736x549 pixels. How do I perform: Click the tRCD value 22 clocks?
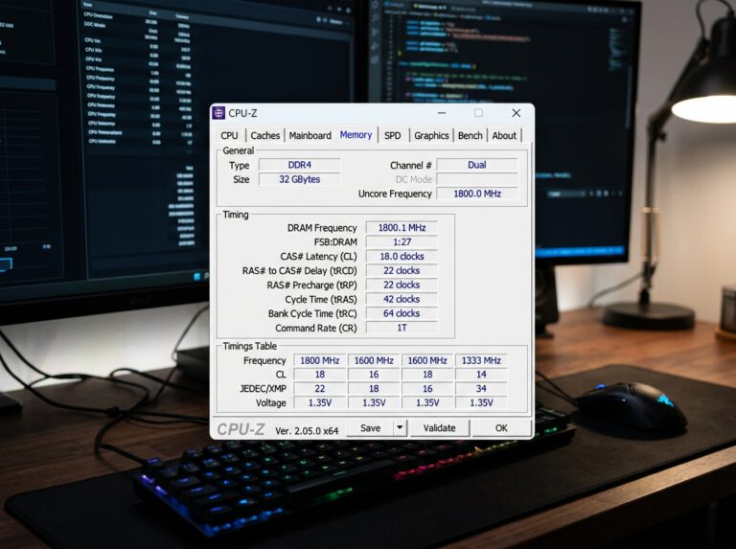tap(402, 271)
